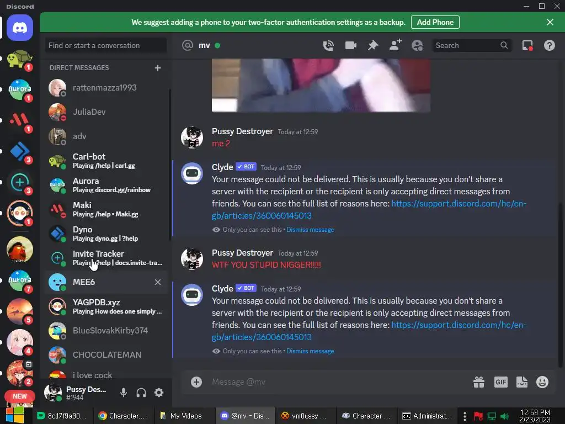Open the GIF picker
Screen dimensions: 565x424
coord(501,382)
